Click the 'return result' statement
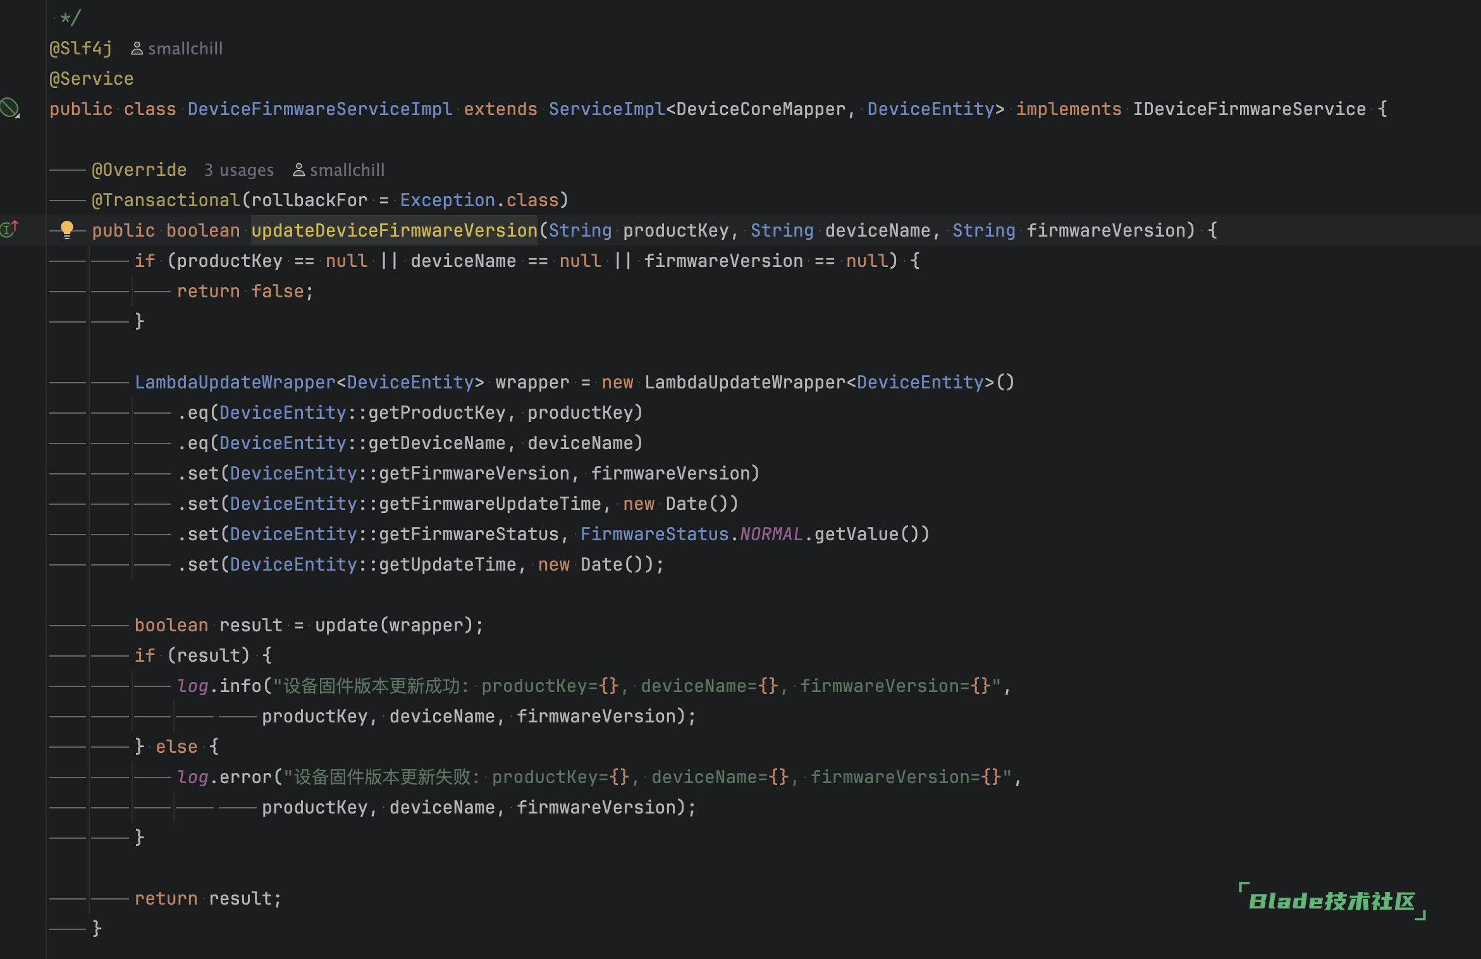This screenshot has width=1481, height=959. [208, 898]
